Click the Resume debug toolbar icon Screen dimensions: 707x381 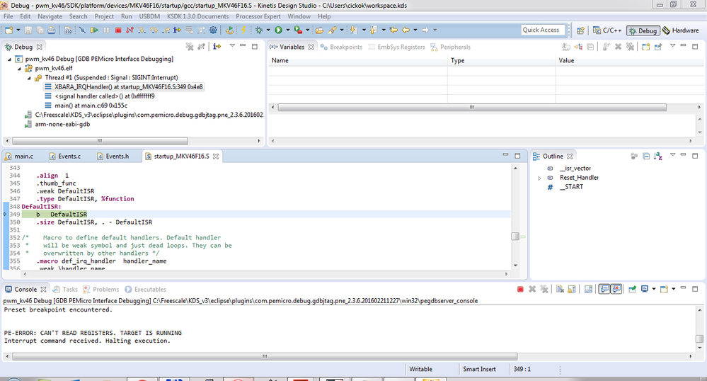[94, 30]
